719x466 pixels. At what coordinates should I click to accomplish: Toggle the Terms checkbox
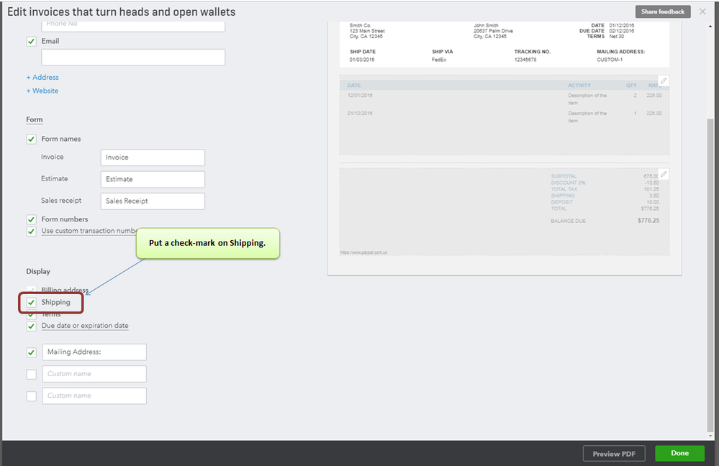[x=31, y=314]
